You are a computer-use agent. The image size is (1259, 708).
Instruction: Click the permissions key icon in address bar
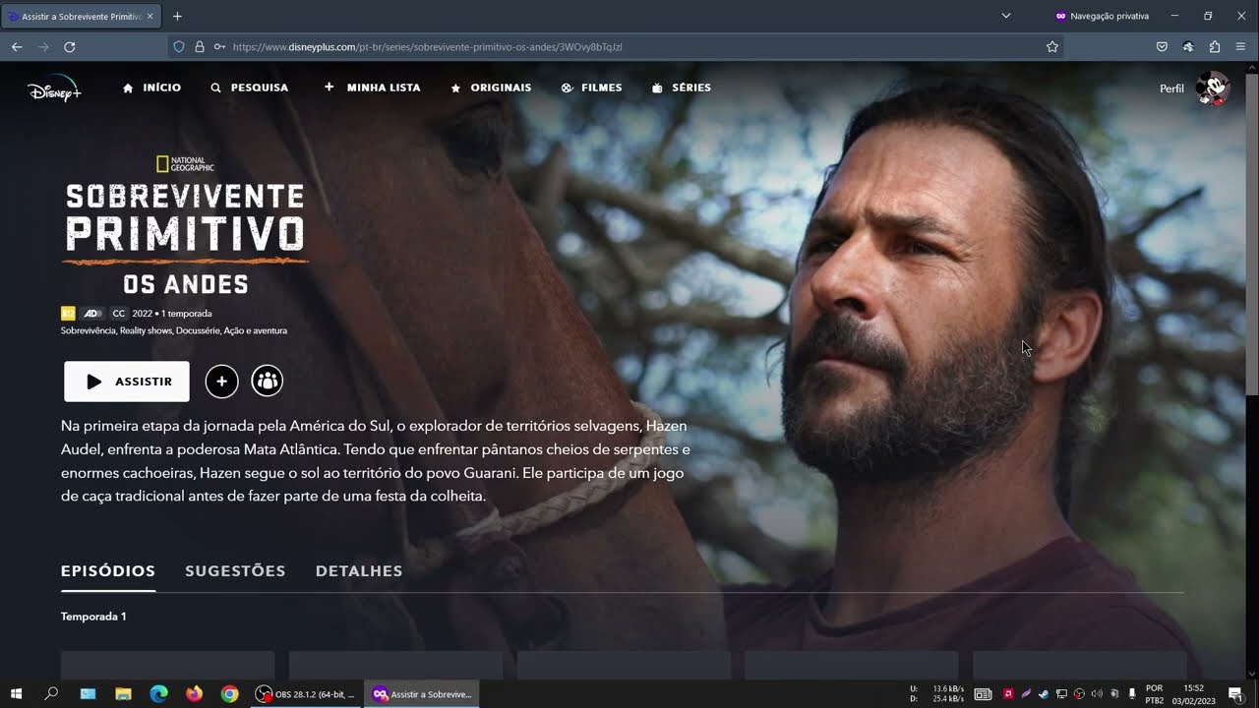point(219,46)
